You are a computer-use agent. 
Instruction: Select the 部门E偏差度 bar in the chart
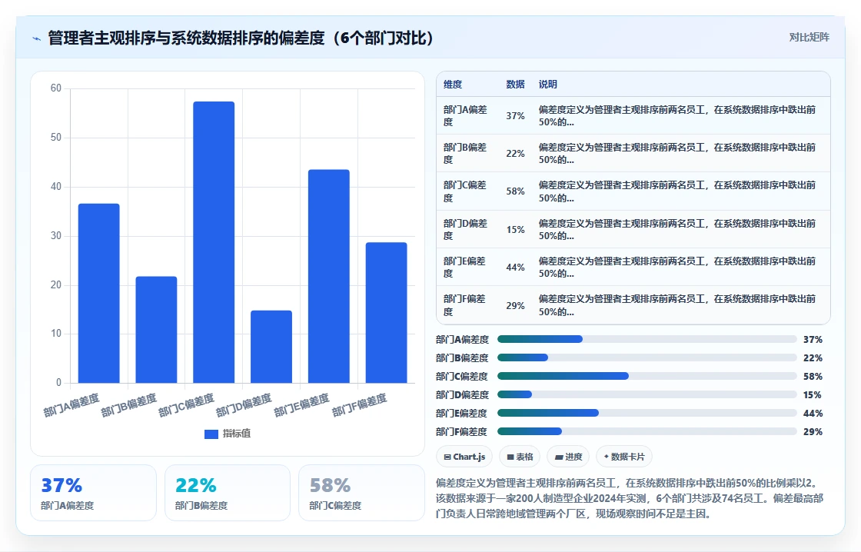pyautogui.click(x=329, y=276)
